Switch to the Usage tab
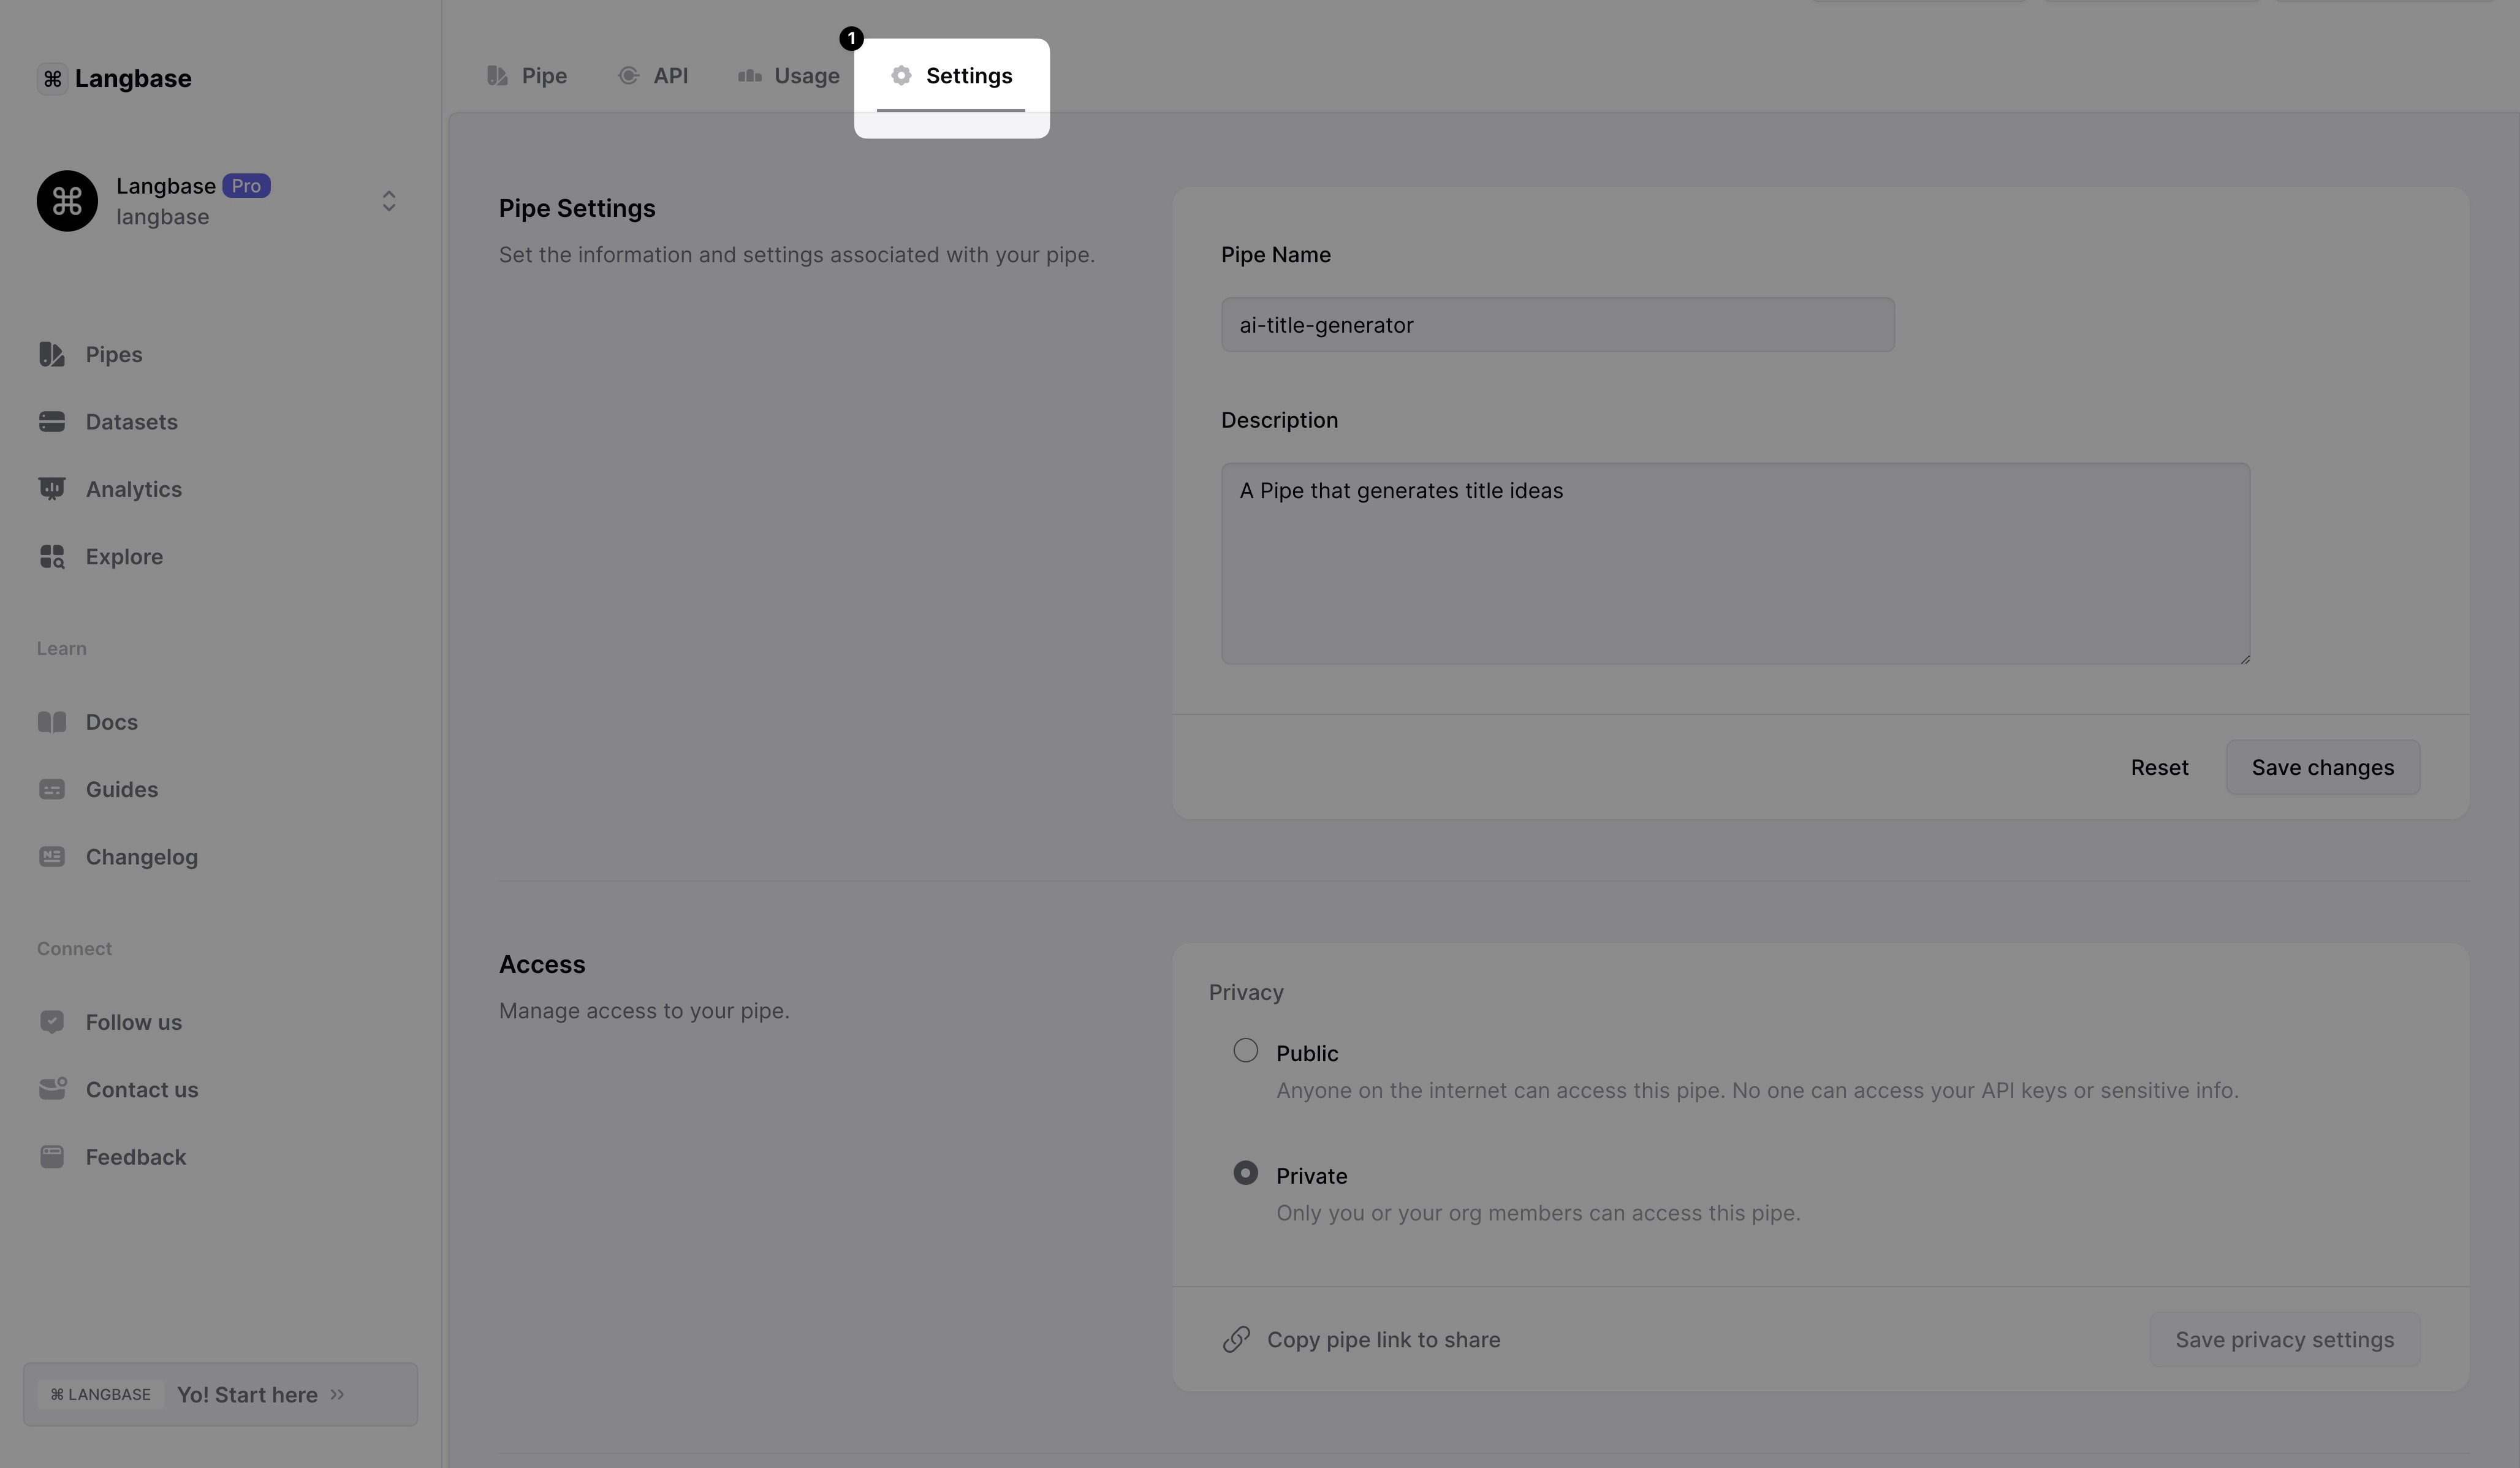 tap(789, 76)
